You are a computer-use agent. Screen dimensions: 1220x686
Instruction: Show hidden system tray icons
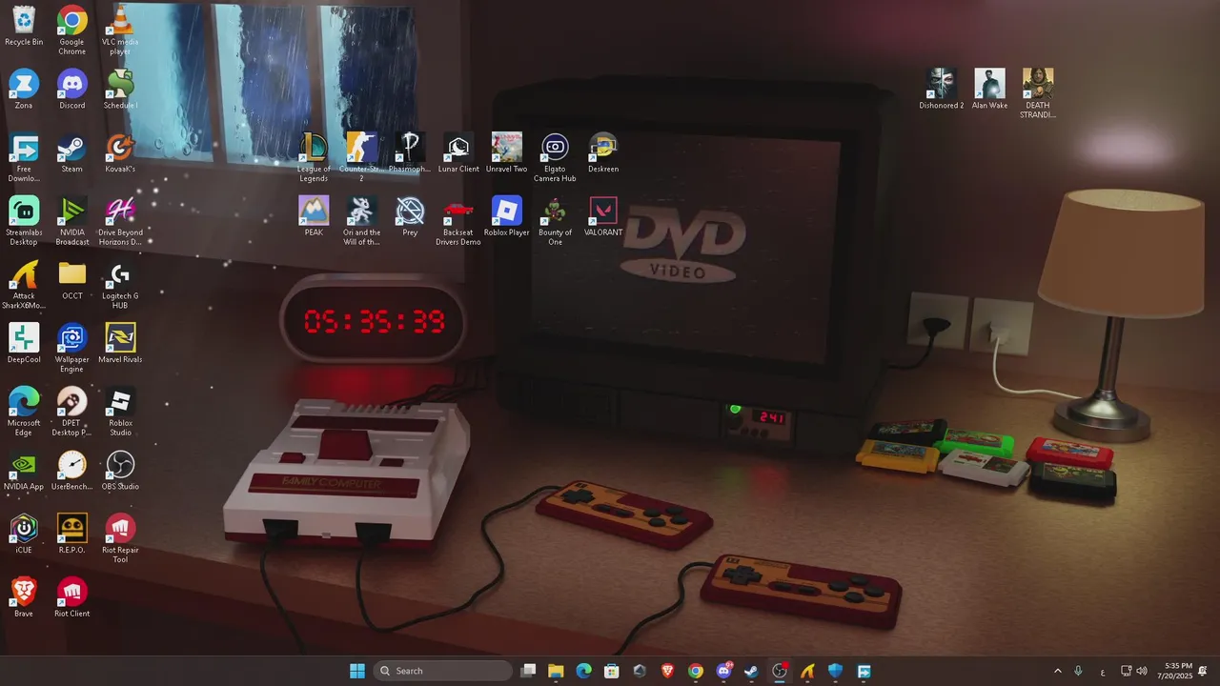[x=1057, y=671]
